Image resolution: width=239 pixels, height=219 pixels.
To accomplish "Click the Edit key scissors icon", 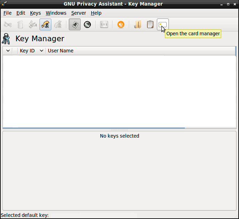I will point(8,24).
